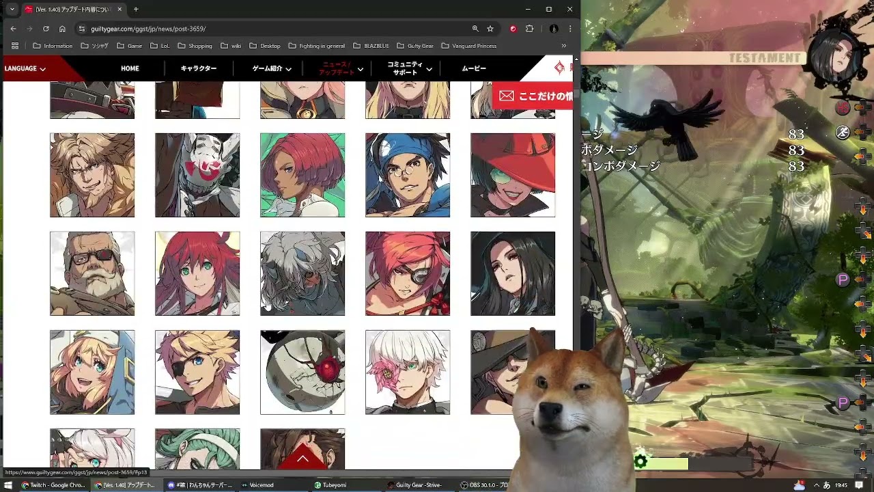This screenshot has height=492, width=874.
Task: Switch to Twitch - Google Chrome taskbar item
Action: pyautogui.click(x=53, y=485)
